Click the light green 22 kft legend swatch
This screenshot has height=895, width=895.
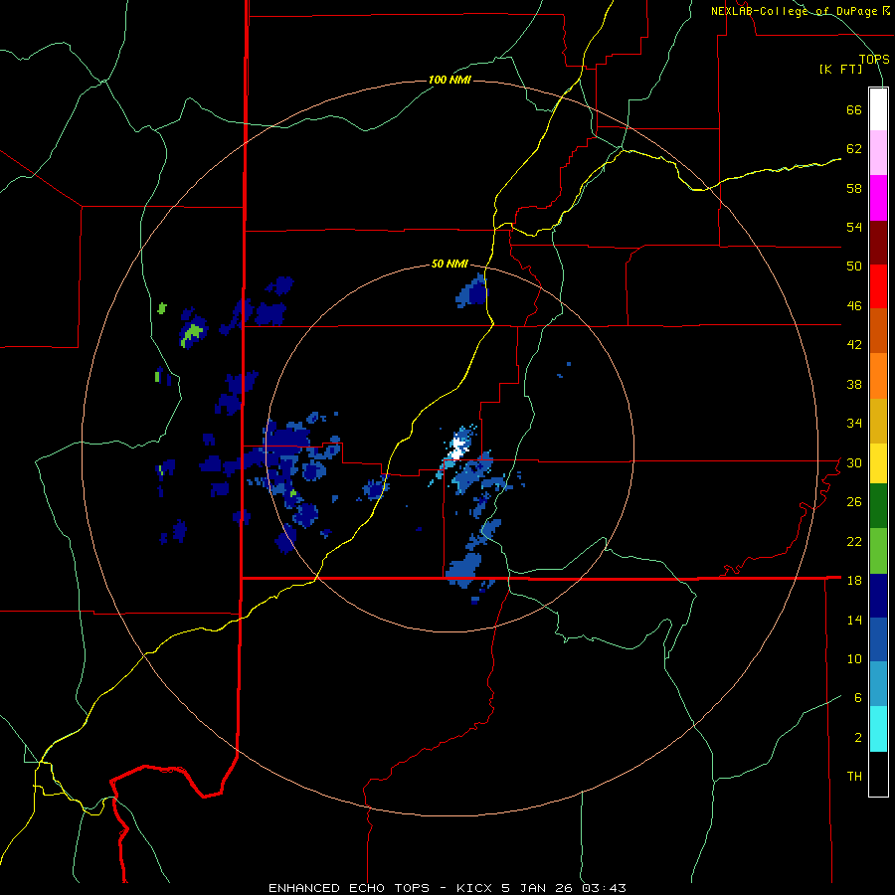pyautogui.click(x=878, y=551)
